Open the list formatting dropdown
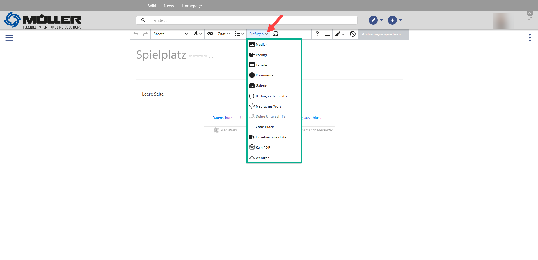538x260 pixels. pos(239,34)
